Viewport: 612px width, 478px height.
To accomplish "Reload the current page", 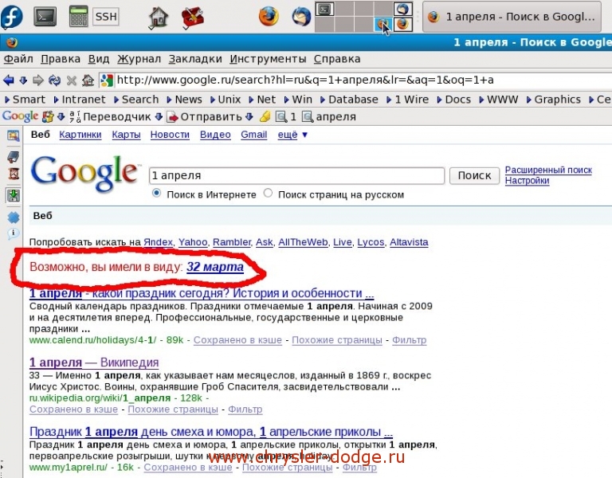I will (x=55, y=80).
